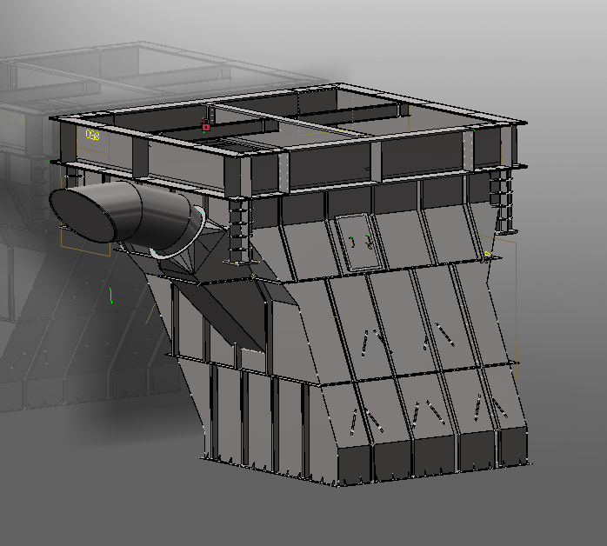
Task: Pick the small yellow marker on the hopper's right edge
Action: click(488, 255)
